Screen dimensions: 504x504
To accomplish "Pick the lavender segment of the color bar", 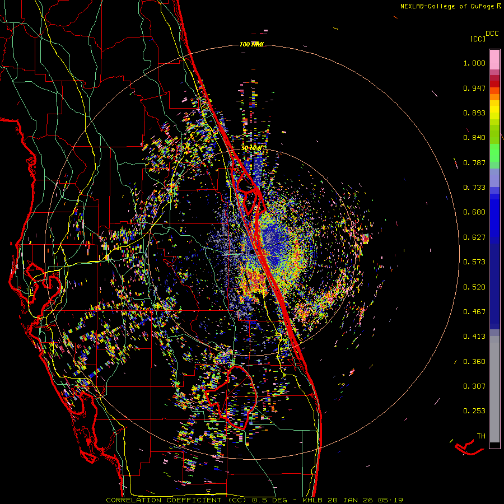I will point(494,178).
